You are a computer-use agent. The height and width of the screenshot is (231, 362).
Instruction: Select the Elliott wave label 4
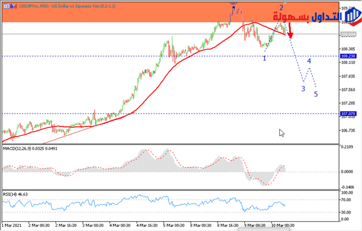(x=309, y=61)
